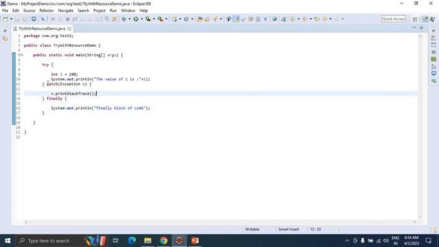Viewport: 439px width, 247px height.
Task: Click the Next Annotation icon
Action: click(293, 19)
